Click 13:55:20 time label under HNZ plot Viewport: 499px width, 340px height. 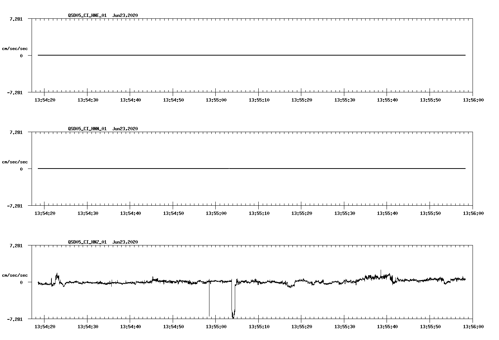[301, 326]
